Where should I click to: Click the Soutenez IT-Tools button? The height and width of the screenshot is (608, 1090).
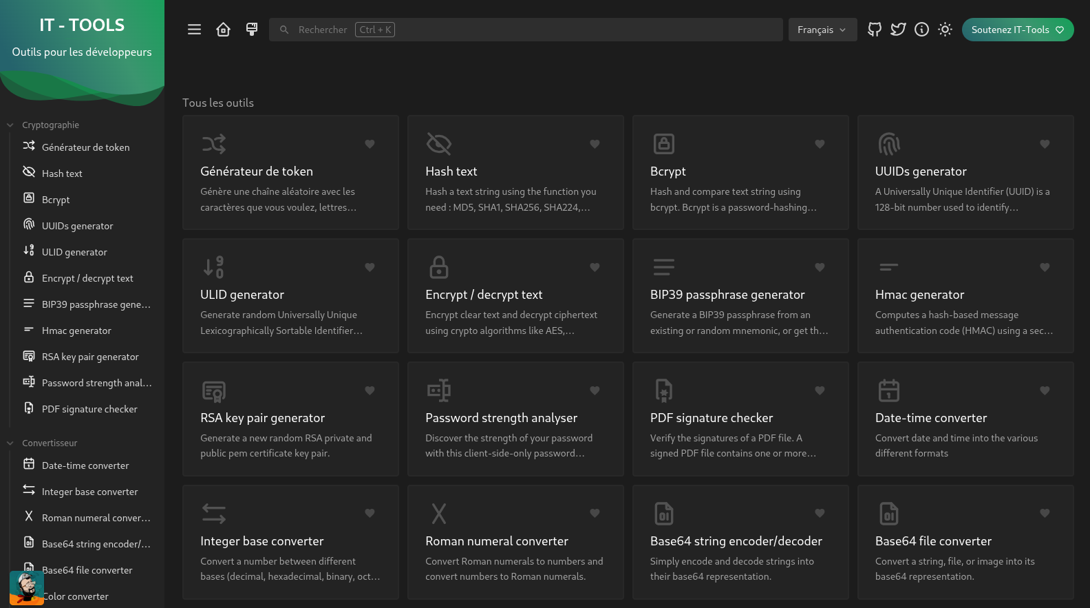[1018, 30]
